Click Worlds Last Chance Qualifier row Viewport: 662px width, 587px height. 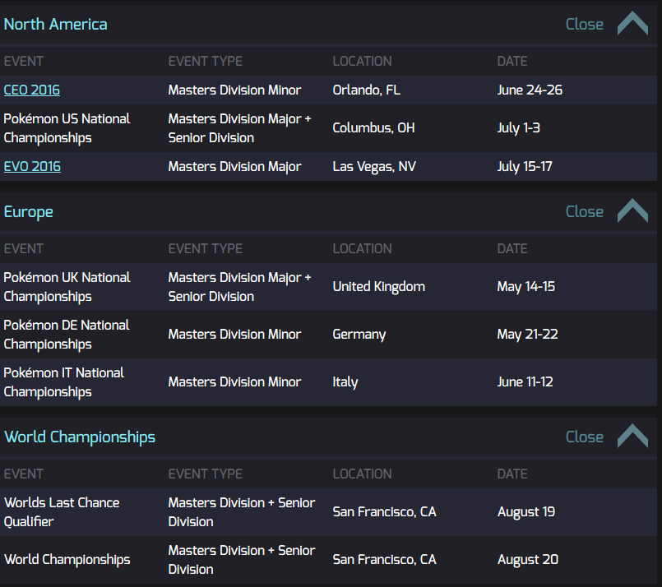tap(328, 512)
